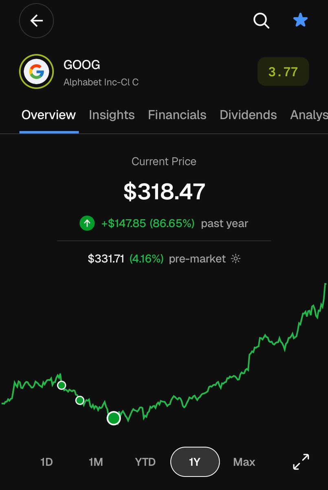This screenshot has height=490, width=328.
Task: Switch to the Insights tab
Action: pyautogui.click(x=112, y=115)
